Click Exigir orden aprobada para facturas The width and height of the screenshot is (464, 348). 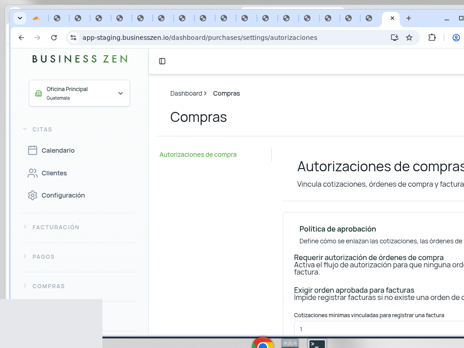(x=354, y=290)
